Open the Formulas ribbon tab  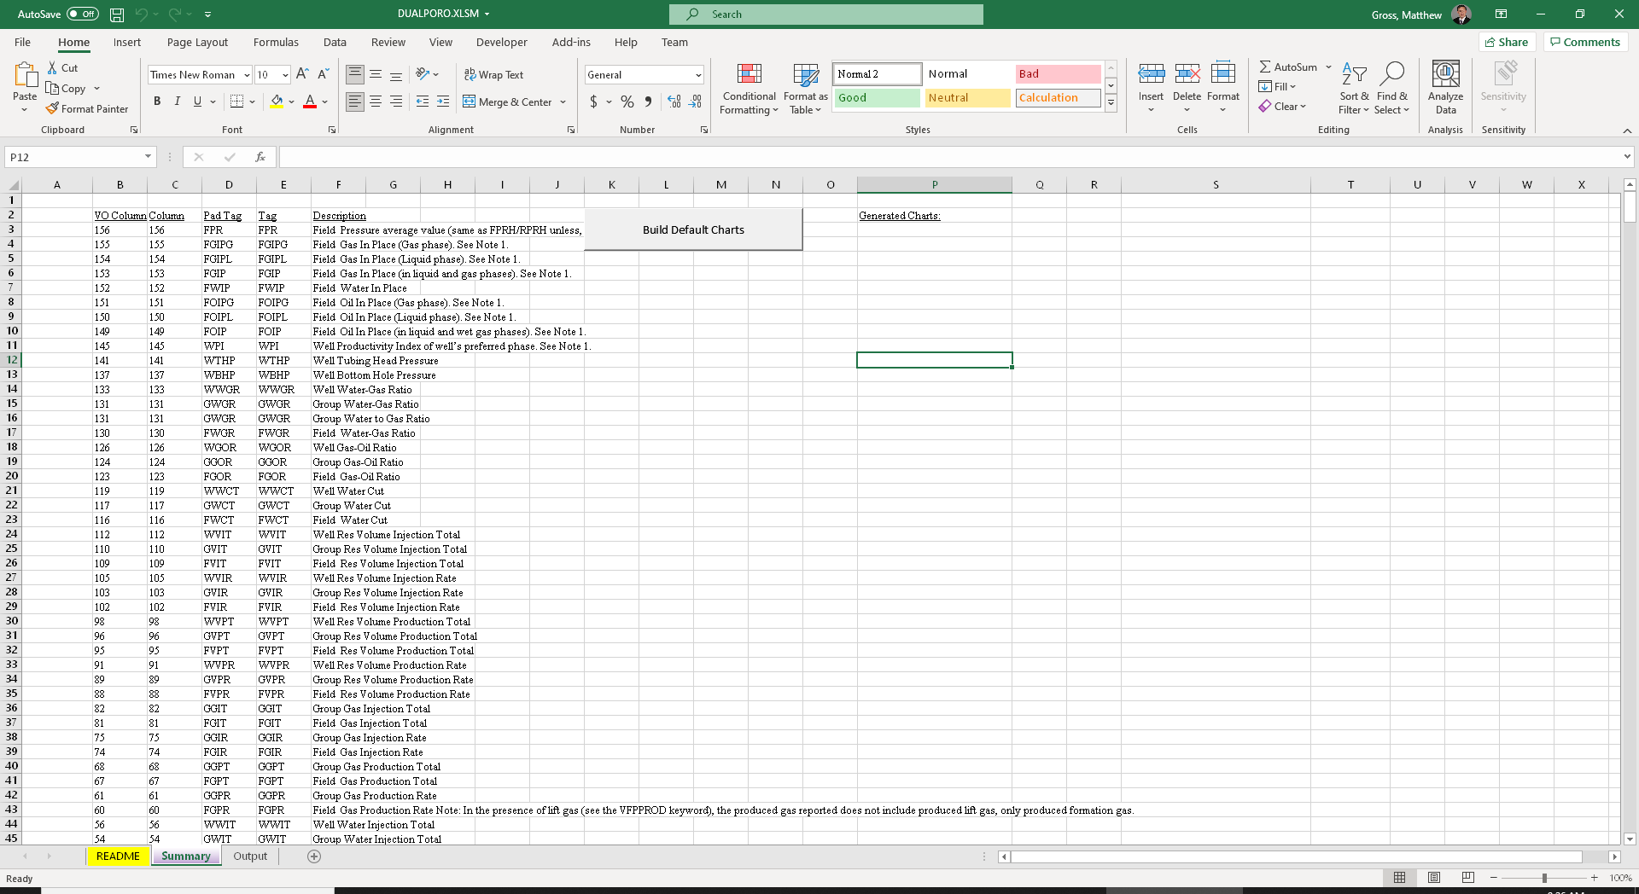[x=276, y=43]
